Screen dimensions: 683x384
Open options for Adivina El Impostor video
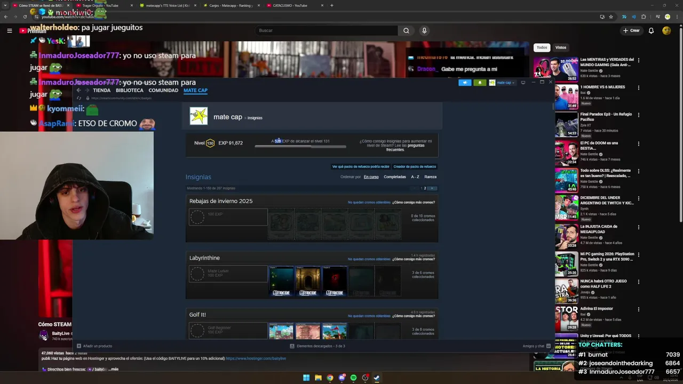click(638, 309)
